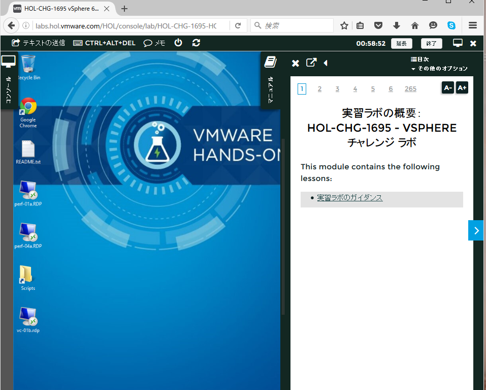Click the left triangle in manual header
This screenshot has width=486, height=390.
(326, 63)
